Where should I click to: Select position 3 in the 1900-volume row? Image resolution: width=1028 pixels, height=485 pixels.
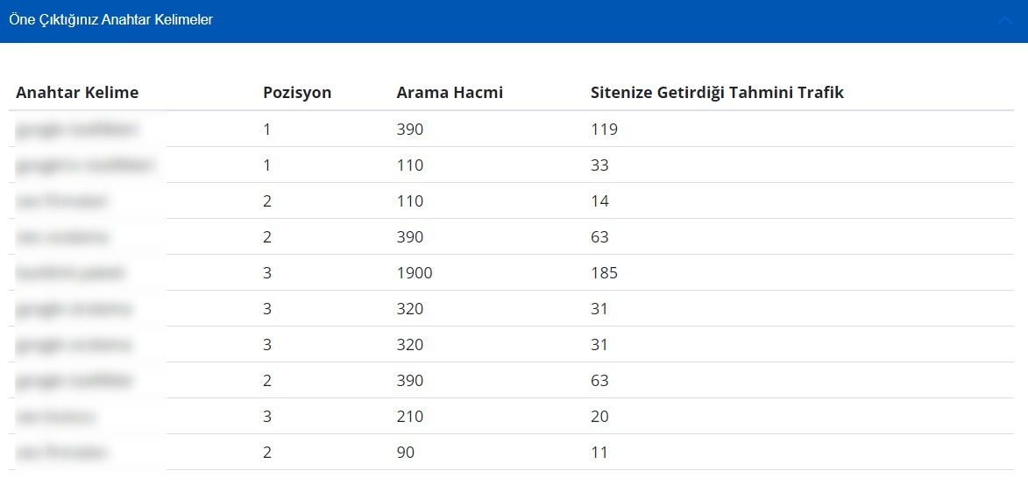267,273
